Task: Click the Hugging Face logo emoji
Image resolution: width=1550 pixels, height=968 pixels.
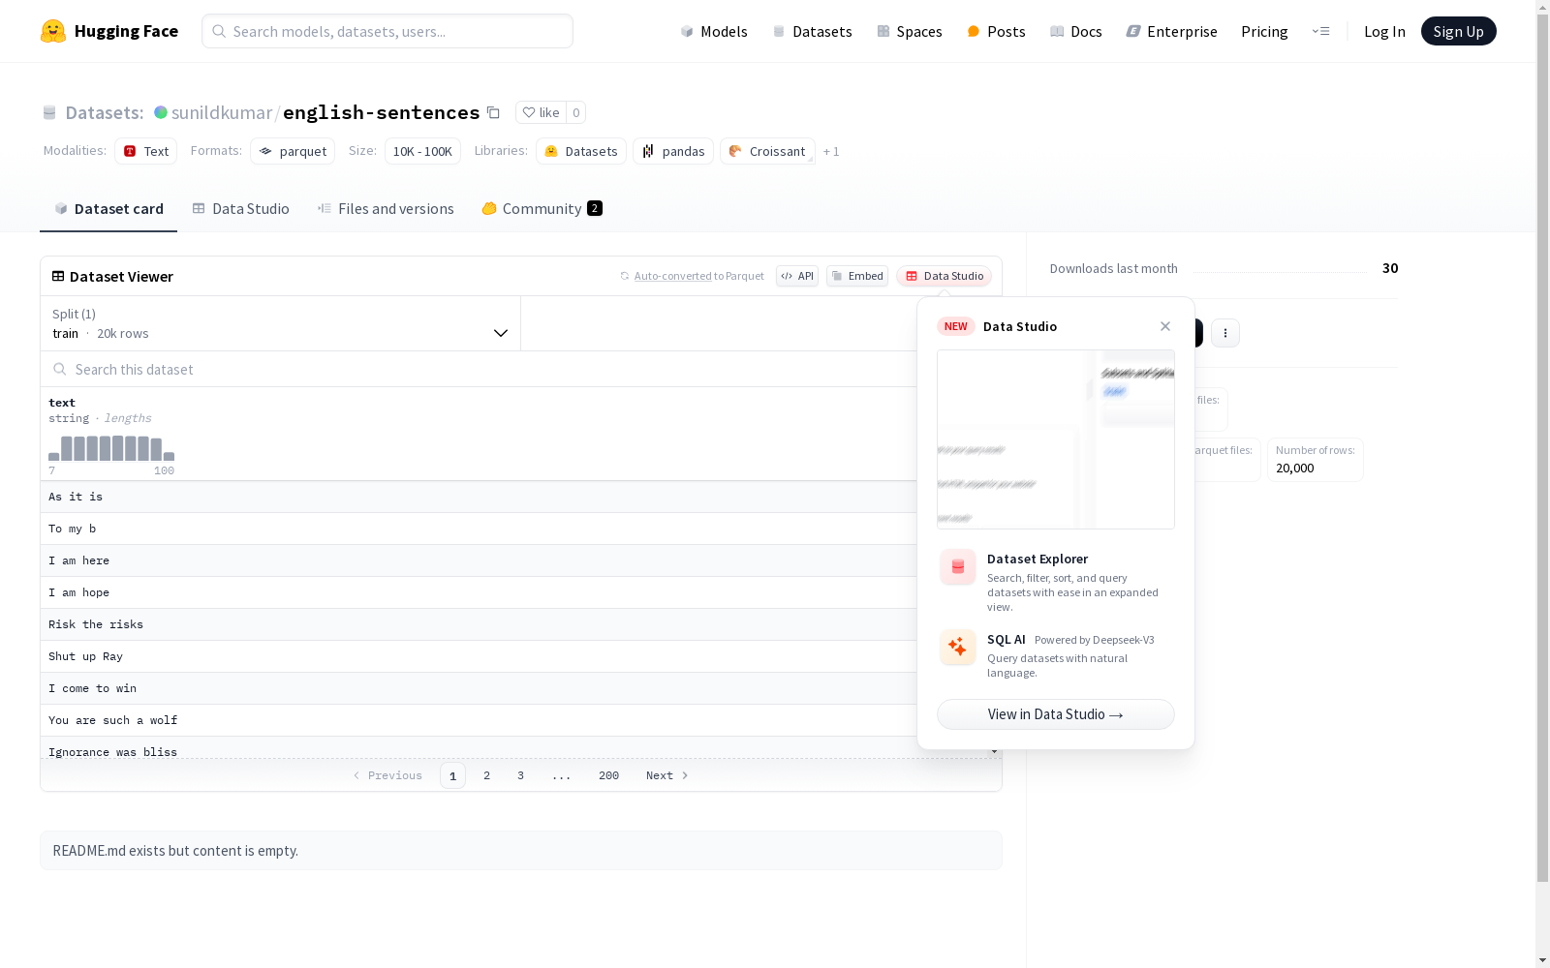Action: point(53,31)
